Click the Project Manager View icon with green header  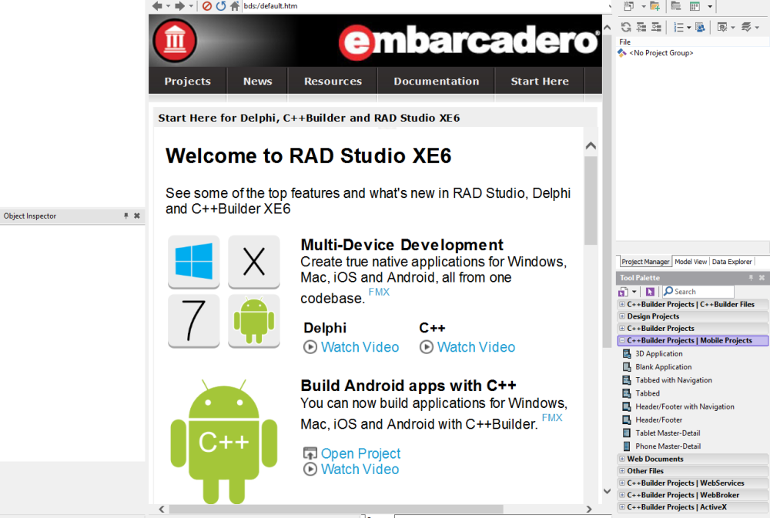pyautogui.click(x=695, y=6)
